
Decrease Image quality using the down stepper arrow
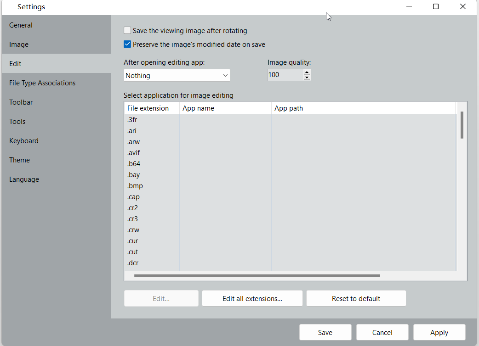pyautogui.click(x=307, y=77)
